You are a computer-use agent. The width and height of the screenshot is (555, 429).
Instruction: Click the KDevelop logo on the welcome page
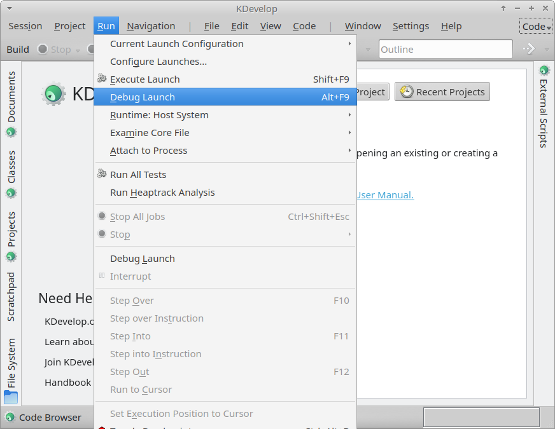tap(53, 94)
